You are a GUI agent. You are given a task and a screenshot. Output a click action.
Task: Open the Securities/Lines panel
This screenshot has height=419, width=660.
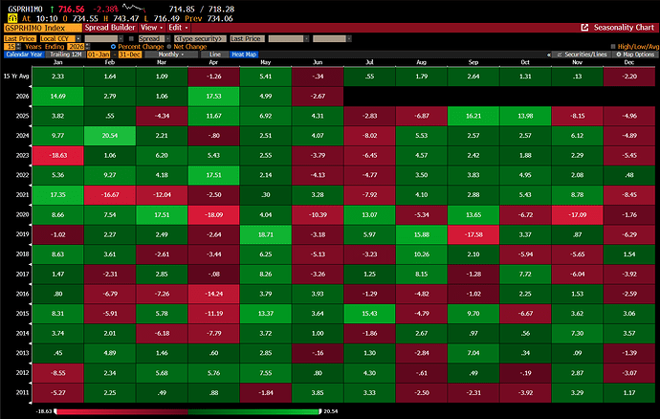click(583, 55)
